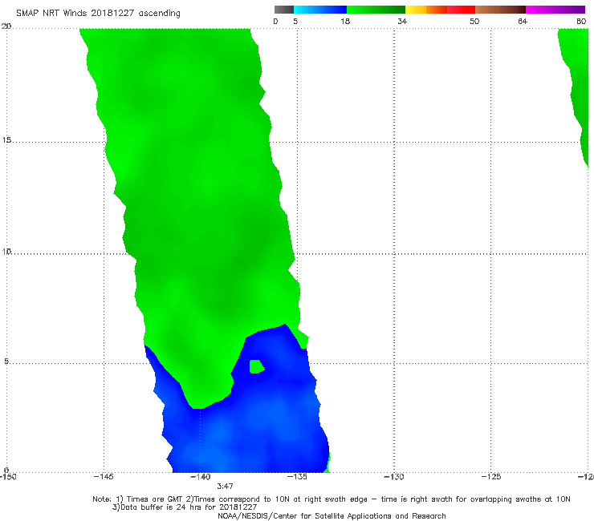Click the latitude label '15'
594x521 pixels.
pyautogui.click(x=6, y=140)
